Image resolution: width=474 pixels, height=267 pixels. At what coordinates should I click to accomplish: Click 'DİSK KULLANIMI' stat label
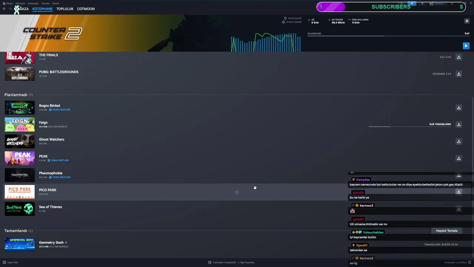360,20
